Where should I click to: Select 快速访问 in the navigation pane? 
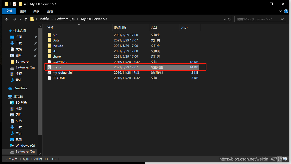(20, 31)
